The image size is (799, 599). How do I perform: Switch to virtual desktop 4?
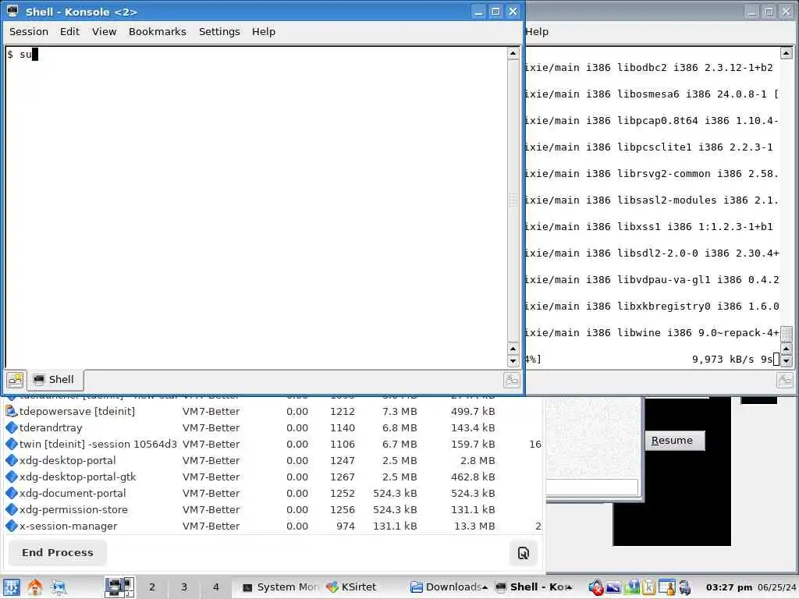215,587
